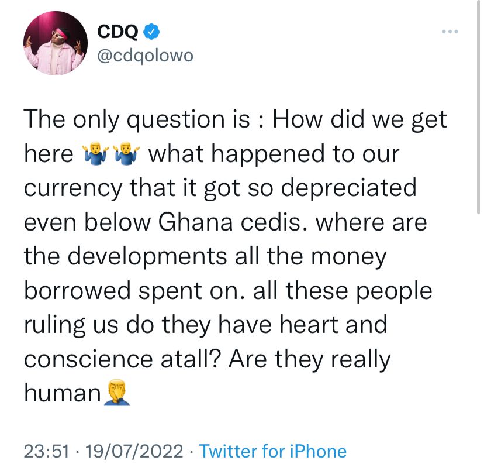Visit the @cdqolowo handle link

click(145, 56)
